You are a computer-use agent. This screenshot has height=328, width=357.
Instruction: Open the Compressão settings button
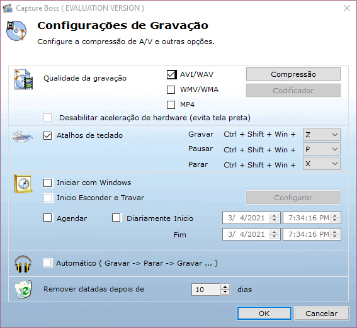293,74
